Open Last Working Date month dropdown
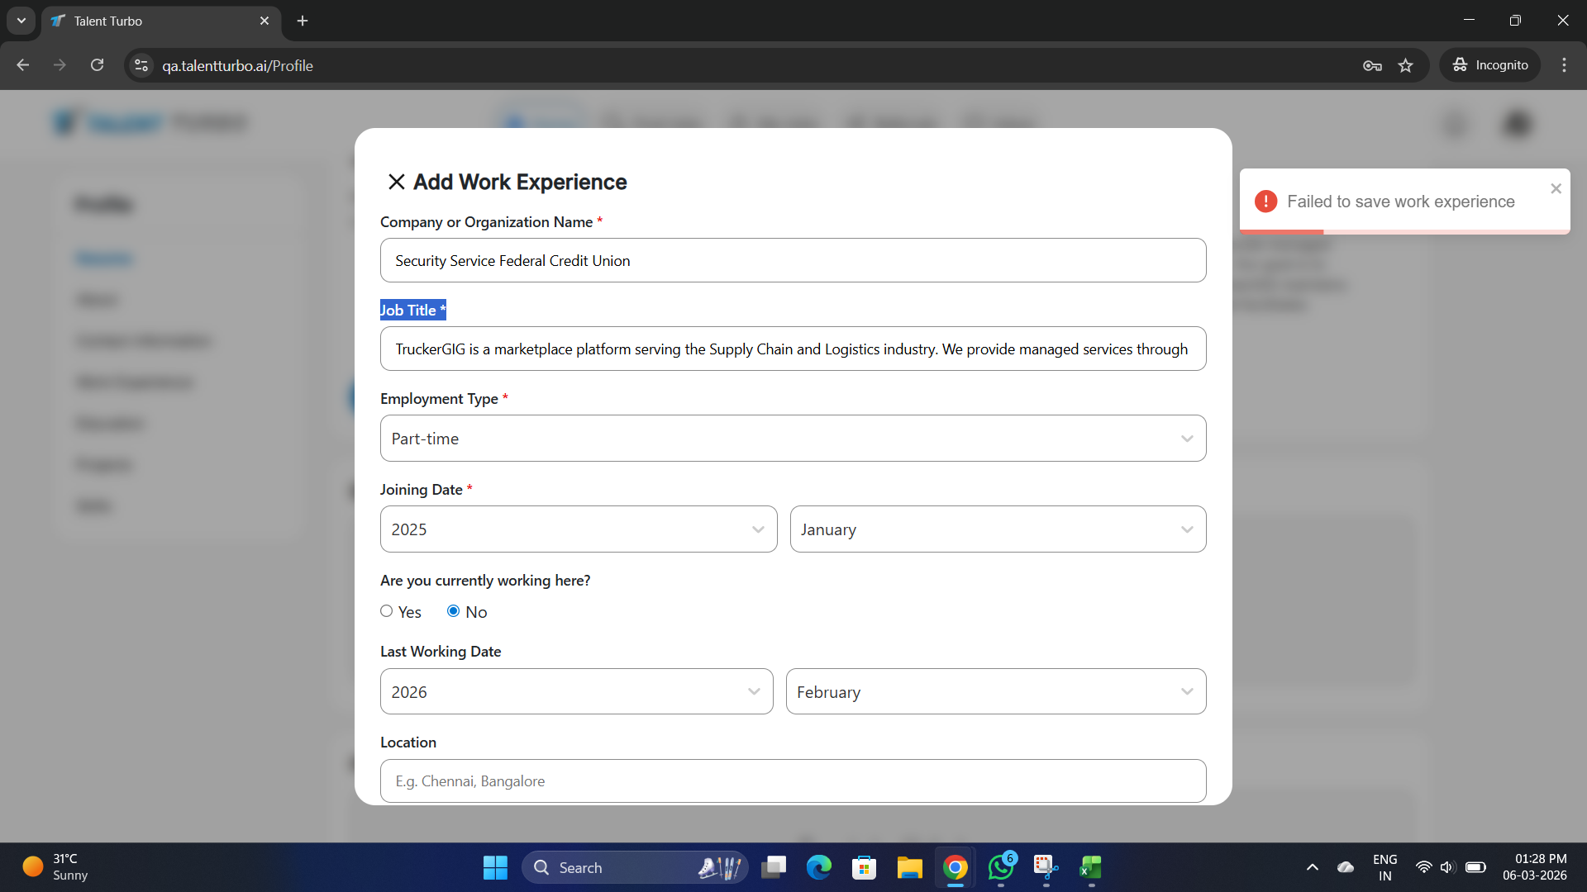The height and width of the screenshot is (892, 1587). 995,692
